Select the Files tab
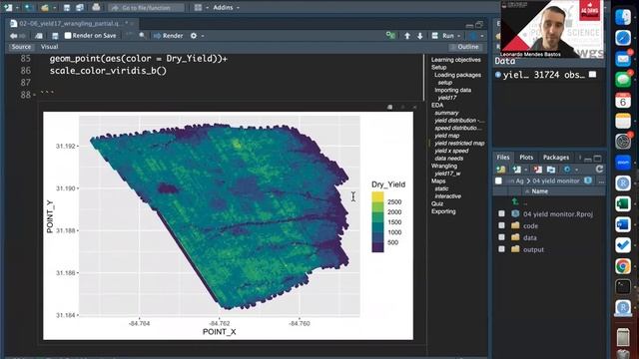639x359 pixels. pos(503,158)
